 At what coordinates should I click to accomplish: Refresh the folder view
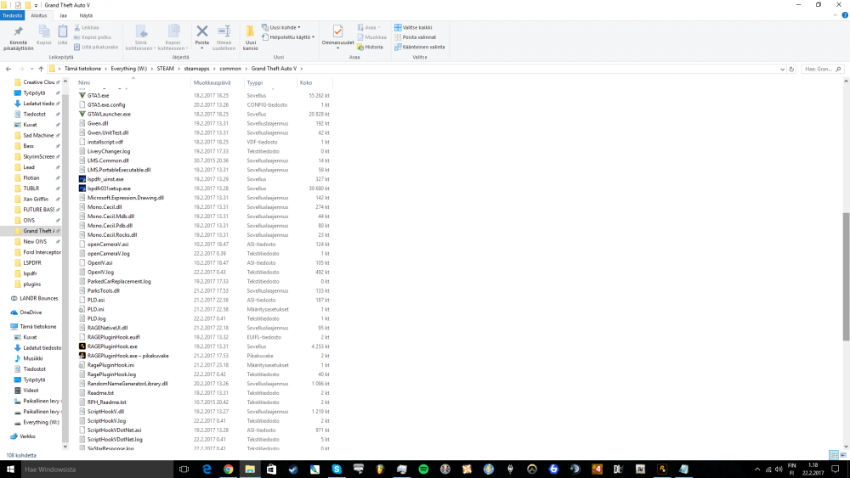[791, 69]
